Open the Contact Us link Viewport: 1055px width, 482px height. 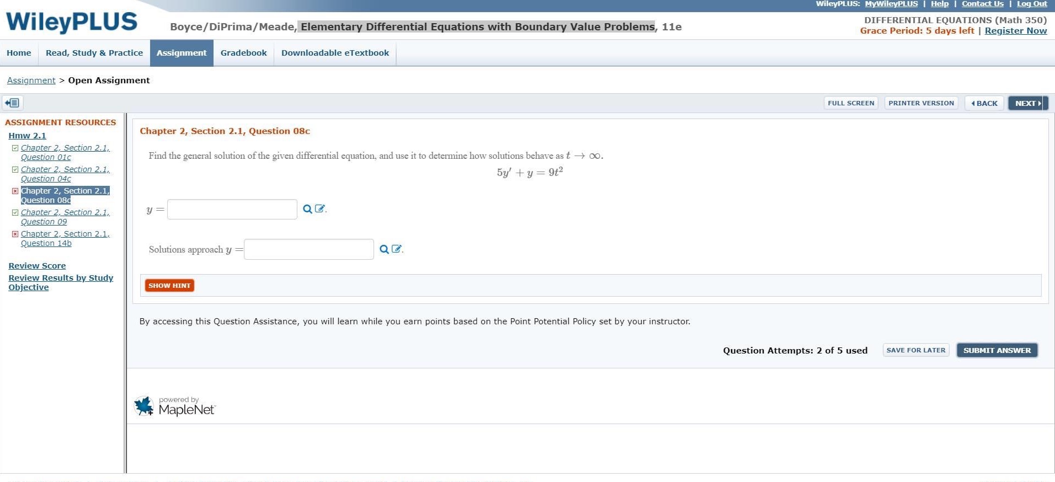[x=983, y=4]
